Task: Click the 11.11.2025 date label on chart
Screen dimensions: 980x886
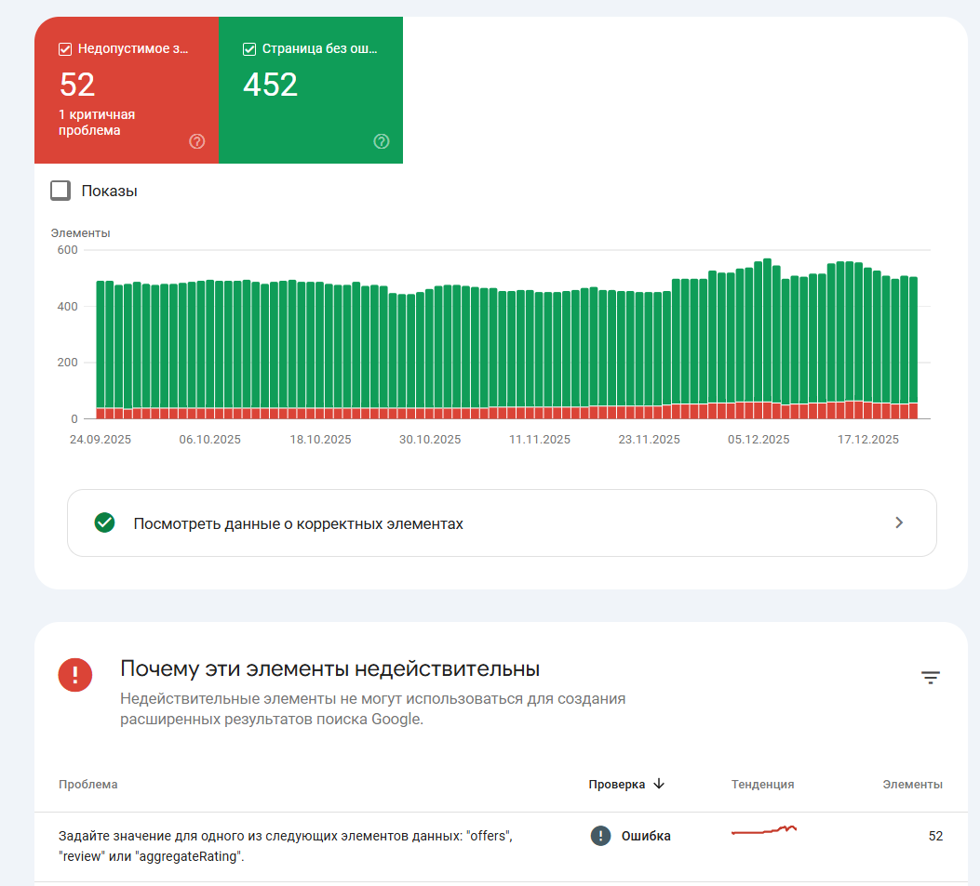Action: 540,440
